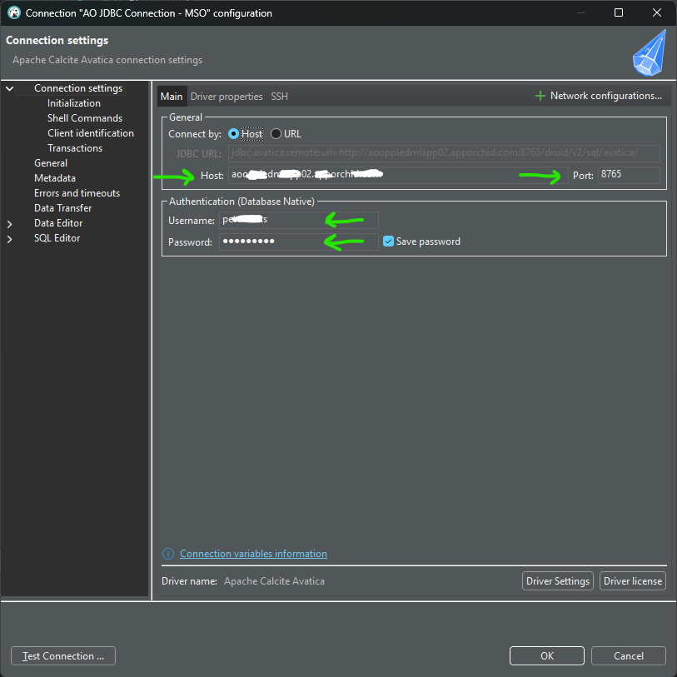
Task: Open the SSH tab
Action: coord(279,97)
